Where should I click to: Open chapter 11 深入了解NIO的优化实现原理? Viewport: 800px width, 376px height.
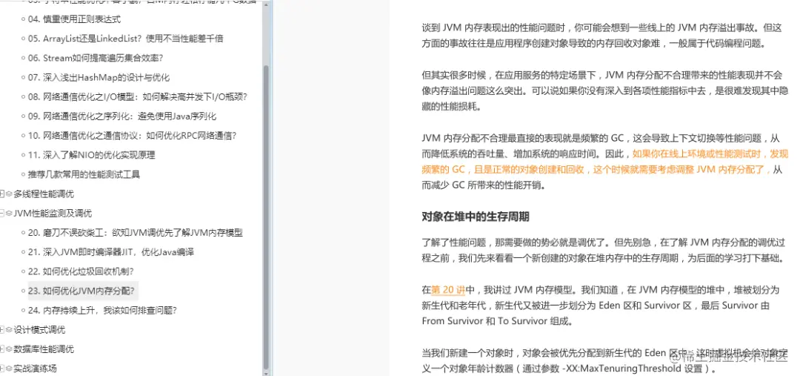(x=92, y=155)
